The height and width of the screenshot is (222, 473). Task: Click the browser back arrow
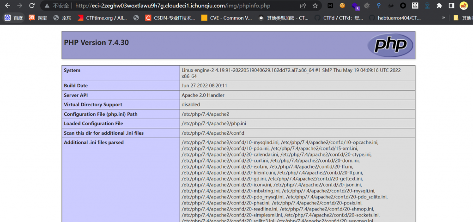(x=7, y=6)
